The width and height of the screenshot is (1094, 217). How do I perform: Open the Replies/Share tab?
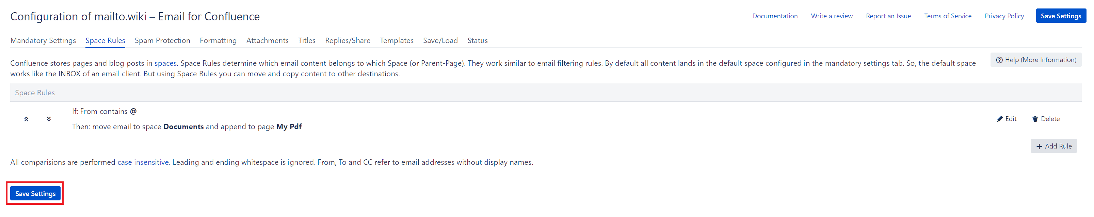[x=348, y=41]
